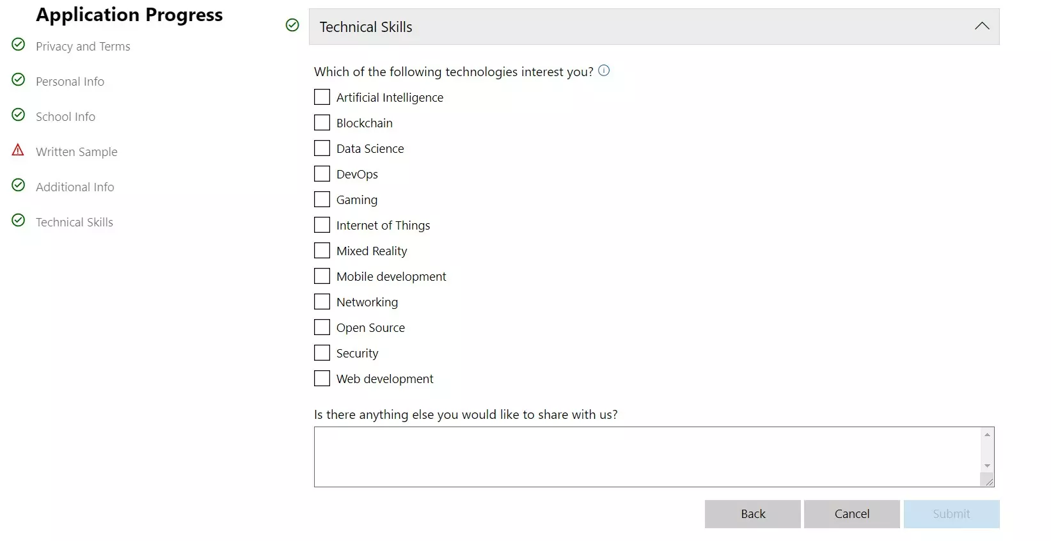Enable the Web development checkbox
Image resolution: width=1051 pixels, height=541 pixels.
(x=322, y=379)
